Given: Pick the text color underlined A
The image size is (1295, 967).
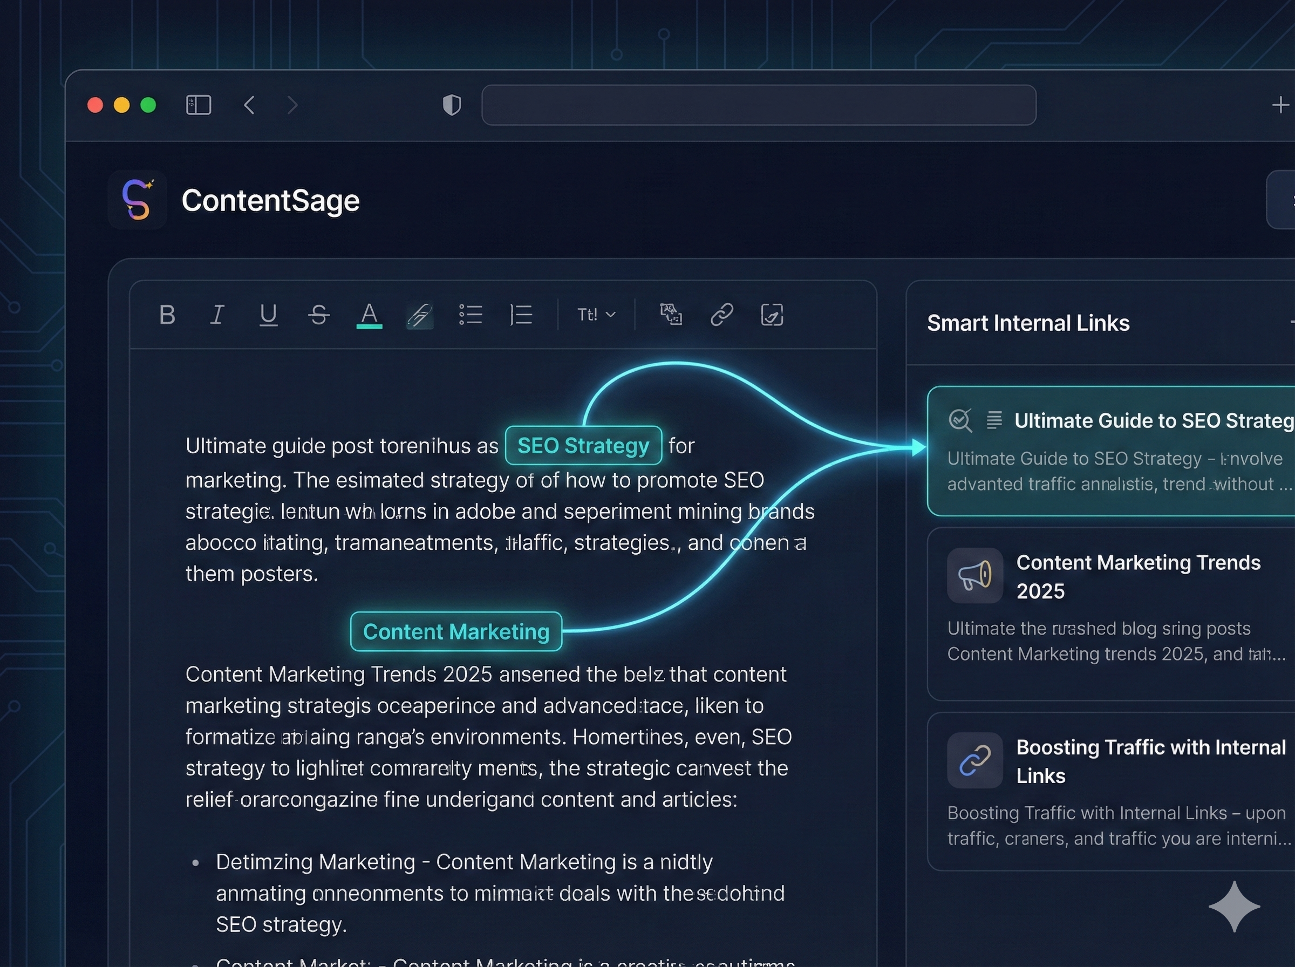Looking at the screenshot, I should [x=369, y=316].
